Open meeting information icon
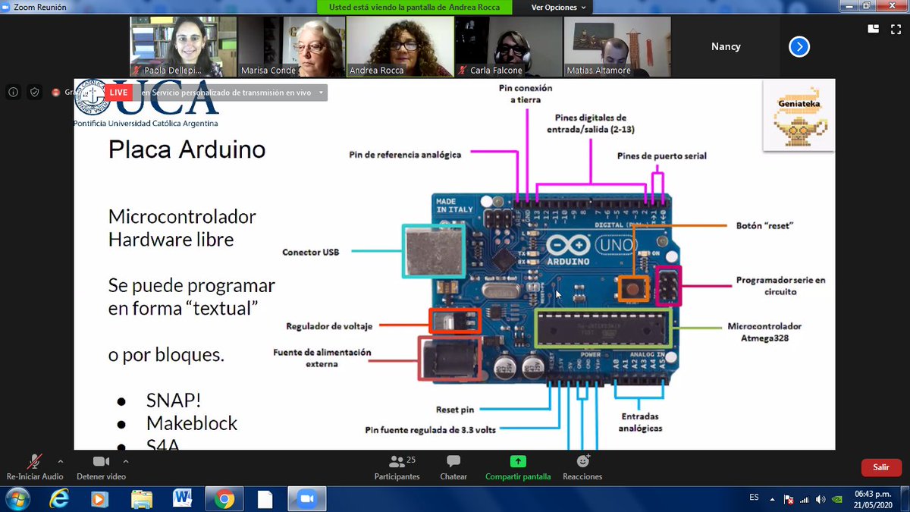Image resolution: width=910 pixels, height=512 pixels. click(x=13, y=93)
